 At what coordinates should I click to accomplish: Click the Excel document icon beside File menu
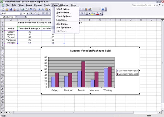(3, 5)
